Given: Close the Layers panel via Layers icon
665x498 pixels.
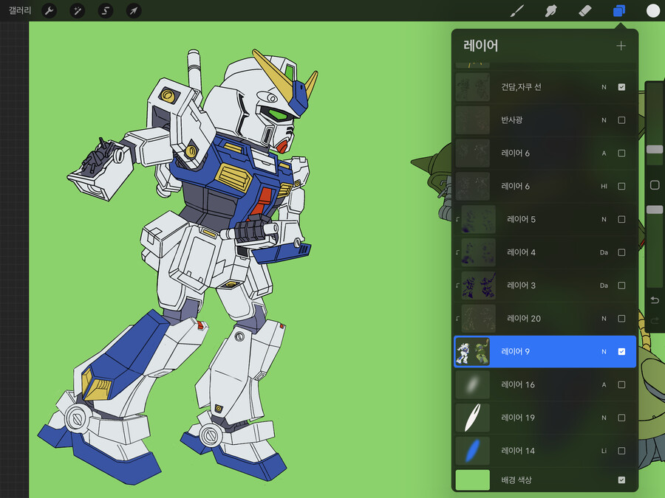Looking at the screenshot, I should coord(619,11).
